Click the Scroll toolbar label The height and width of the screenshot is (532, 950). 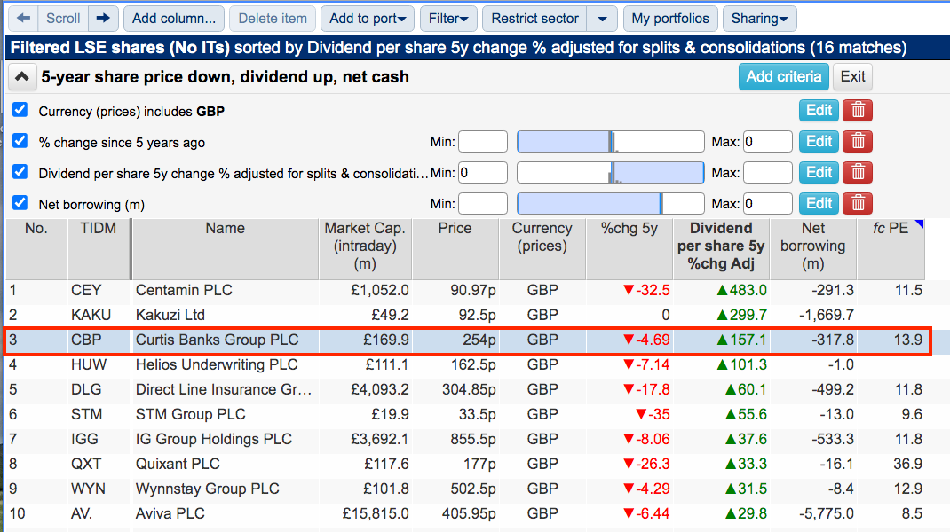pos(63,19)
